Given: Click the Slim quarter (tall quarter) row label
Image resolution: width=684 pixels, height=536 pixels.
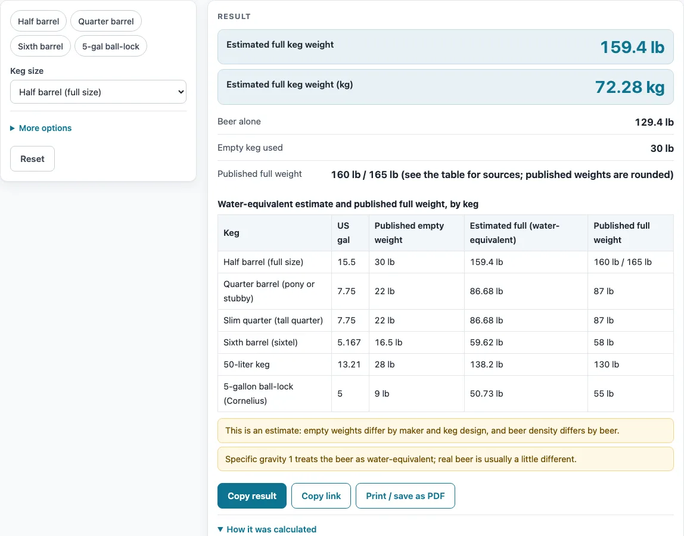Looking at the screenshot, I should coord(273,320).
